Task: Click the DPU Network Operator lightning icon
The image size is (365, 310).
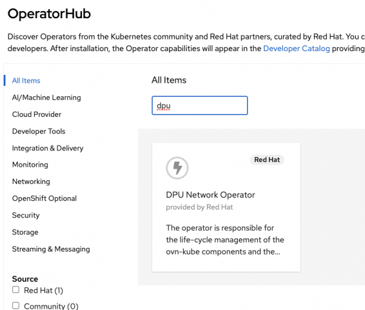Action: [177, 167]
